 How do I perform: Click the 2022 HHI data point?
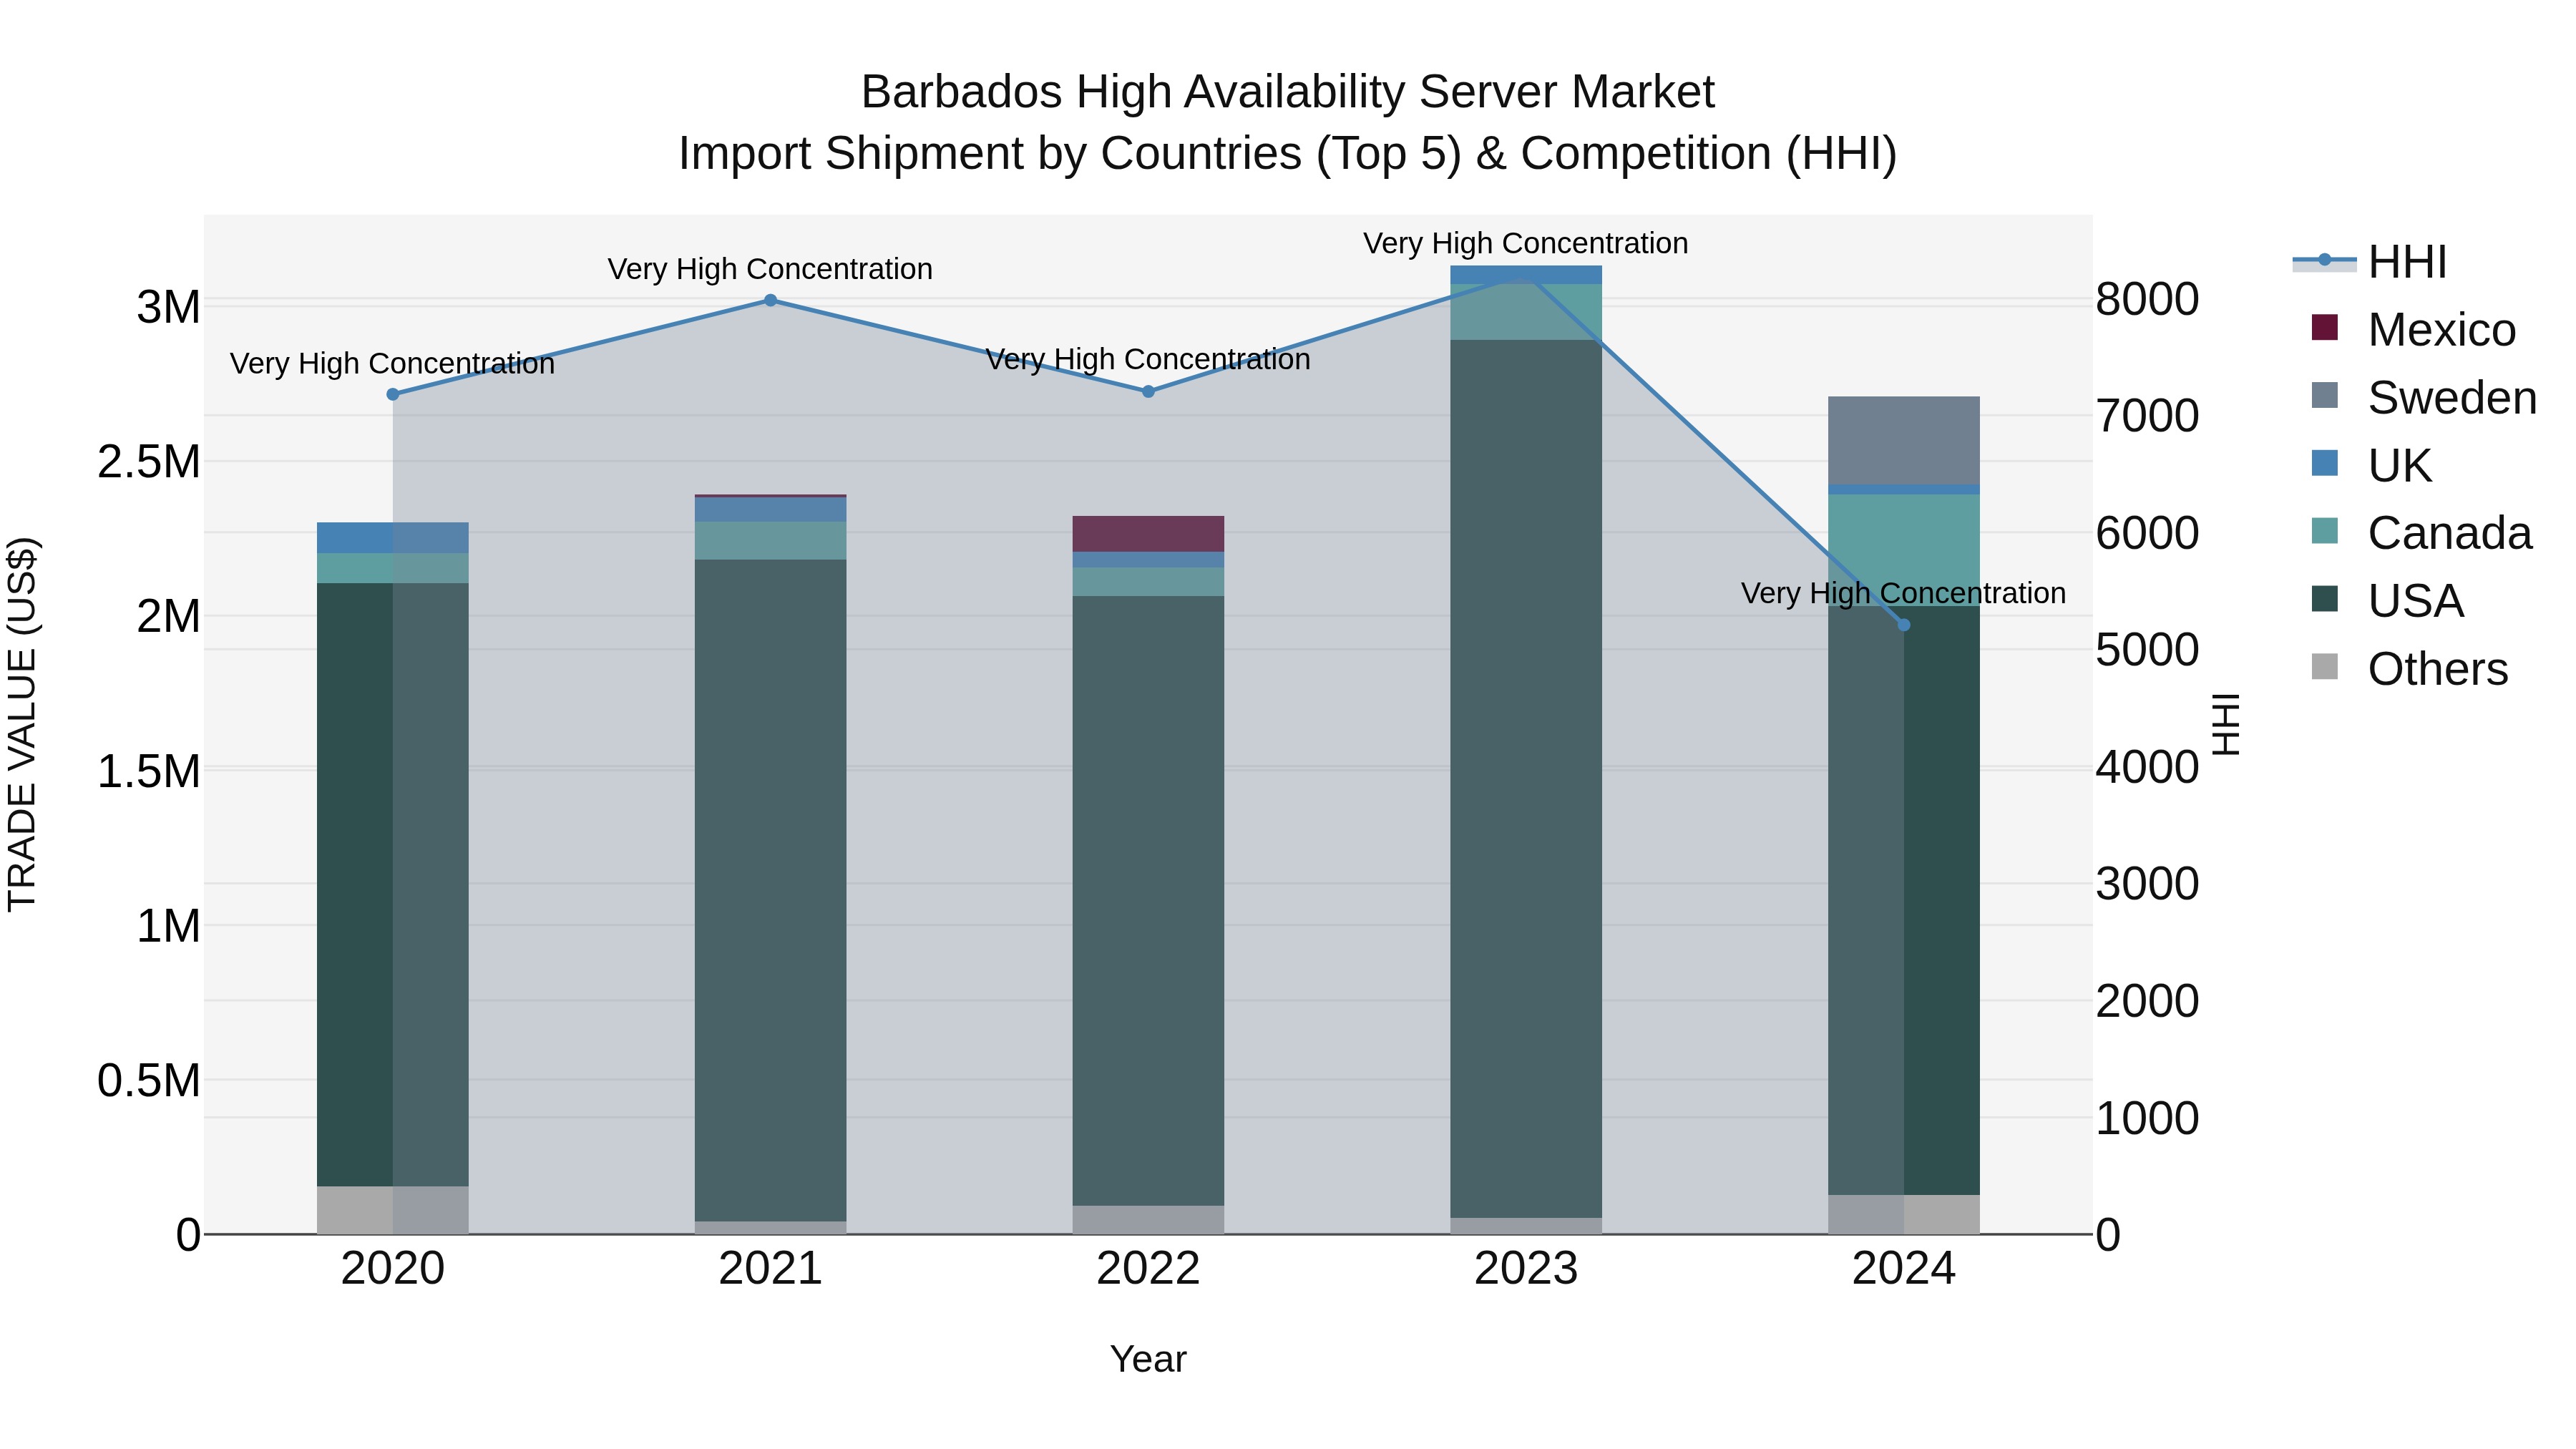pyautogui.click(x=1148, y=392)
